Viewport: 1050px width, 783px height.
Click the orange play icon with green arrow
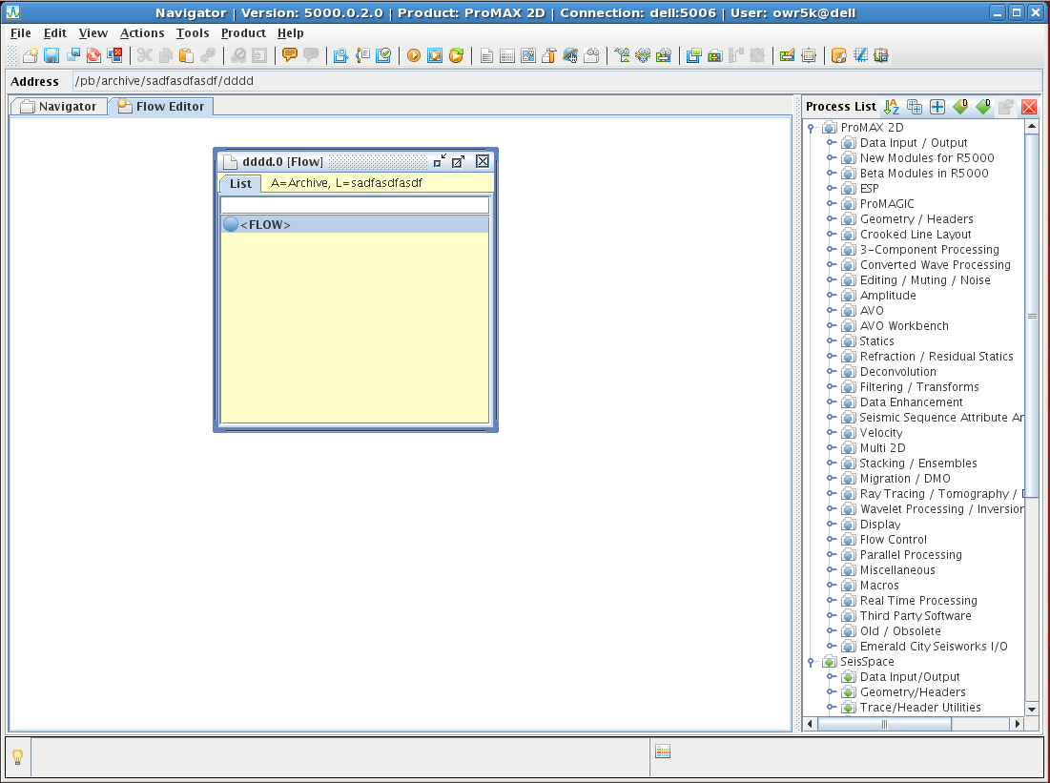[456, 55]
